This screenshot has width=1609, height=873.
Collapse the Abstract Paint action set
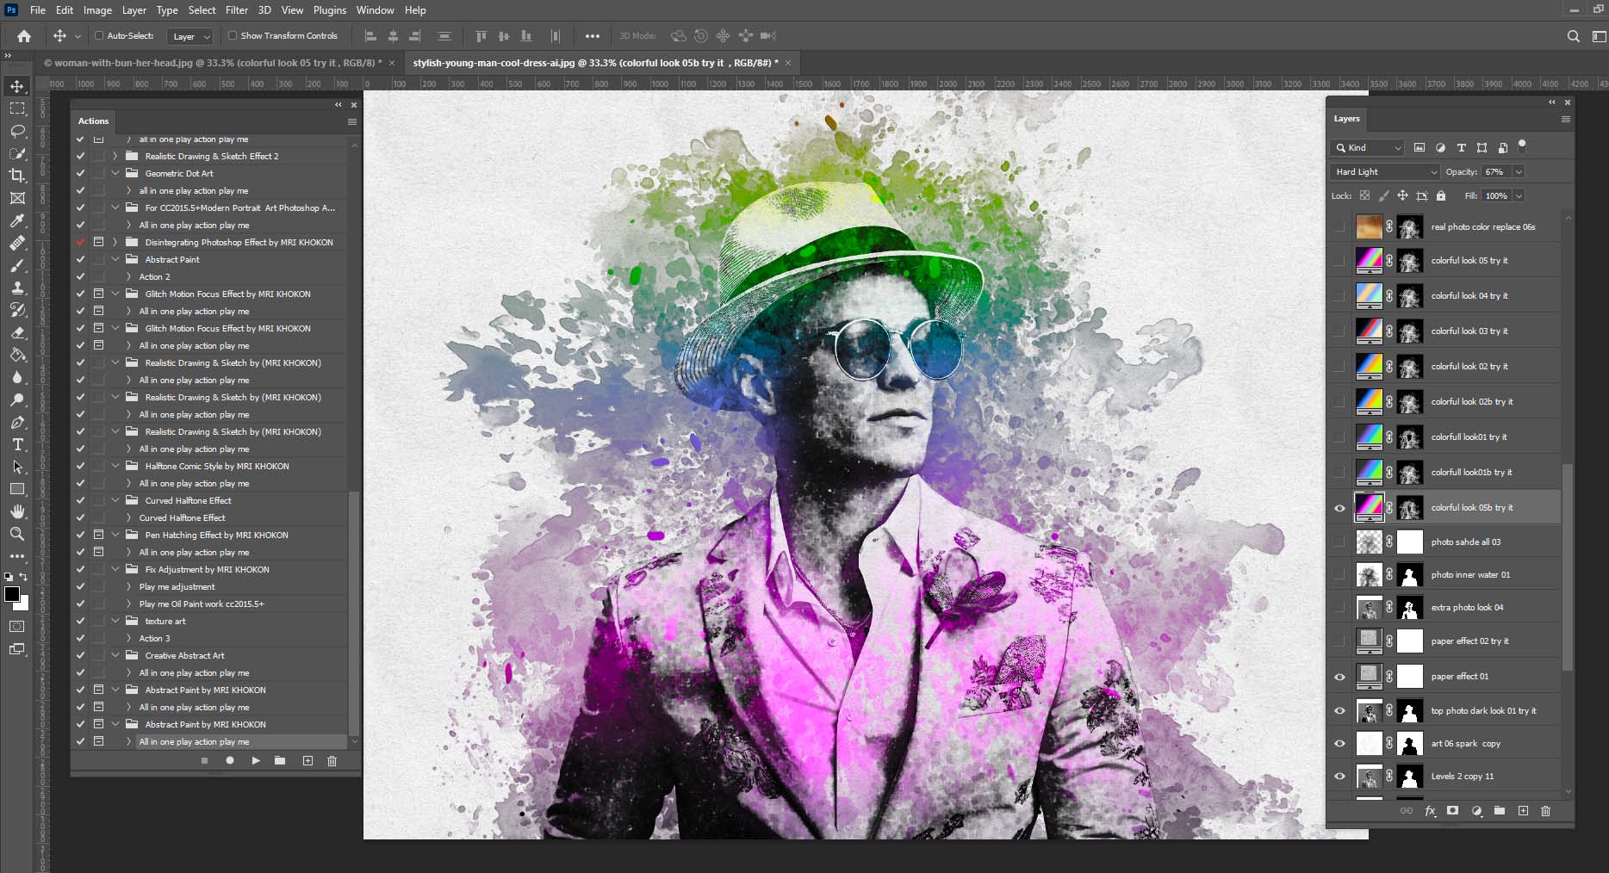tap(115, 259)
